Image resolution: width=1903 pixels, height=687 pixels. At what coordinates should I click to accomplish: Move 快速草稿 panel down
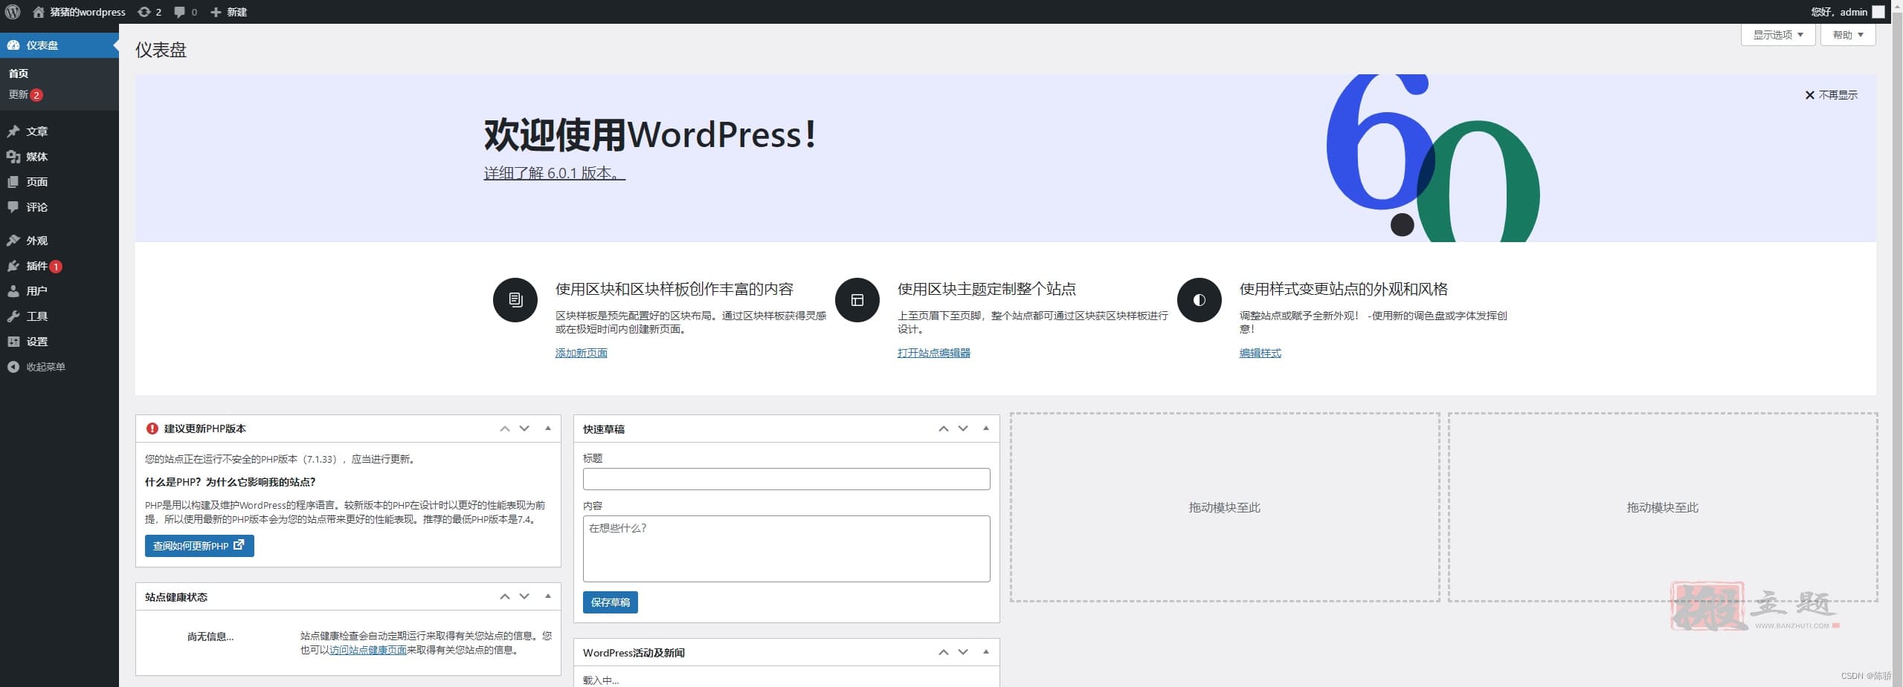(963, 429)
